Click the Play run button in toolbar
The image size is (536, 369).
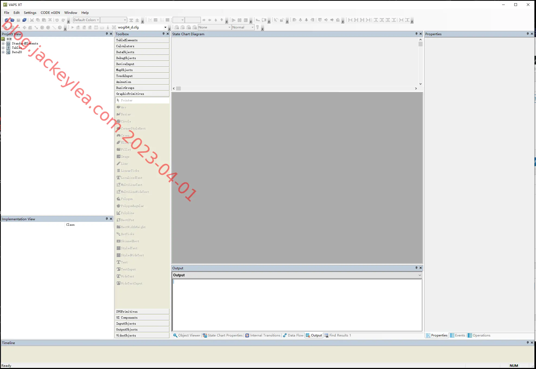(233, 20)
